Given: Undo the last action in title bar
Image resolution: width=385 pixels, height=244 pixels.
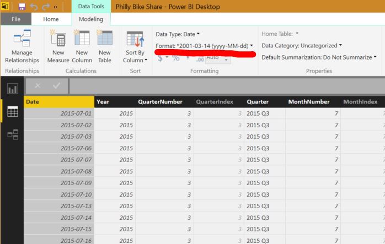Looking at the screenshot, I should 34,7.
